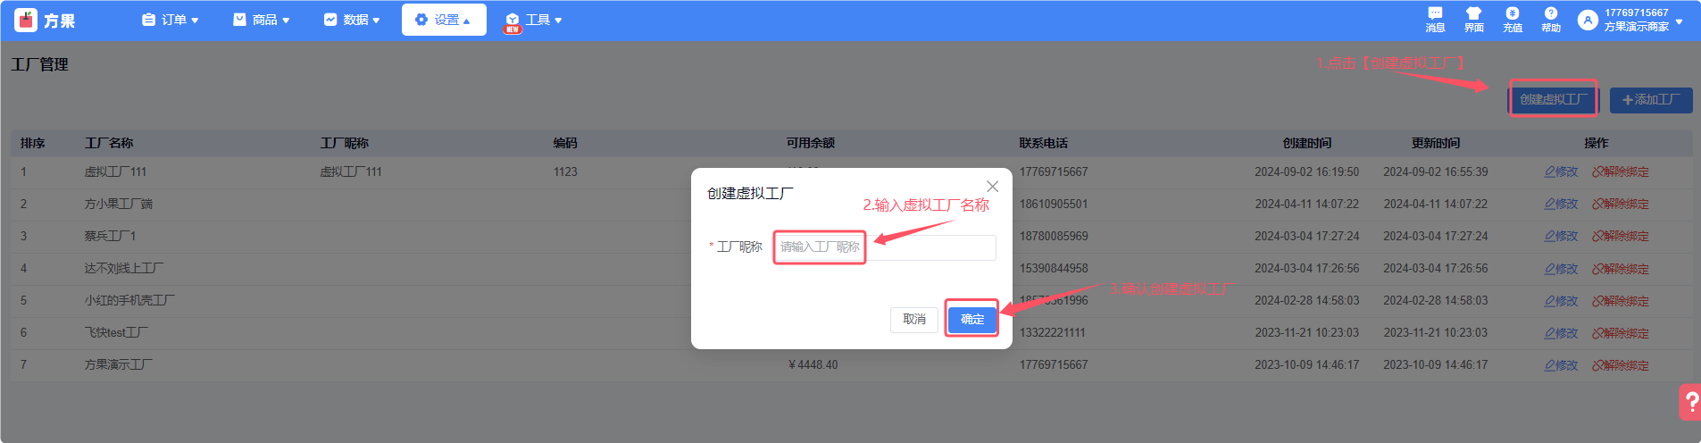1701x443 pixels.
Task: Open the 界面 theme icon
Action: [x=1473, y=20]
